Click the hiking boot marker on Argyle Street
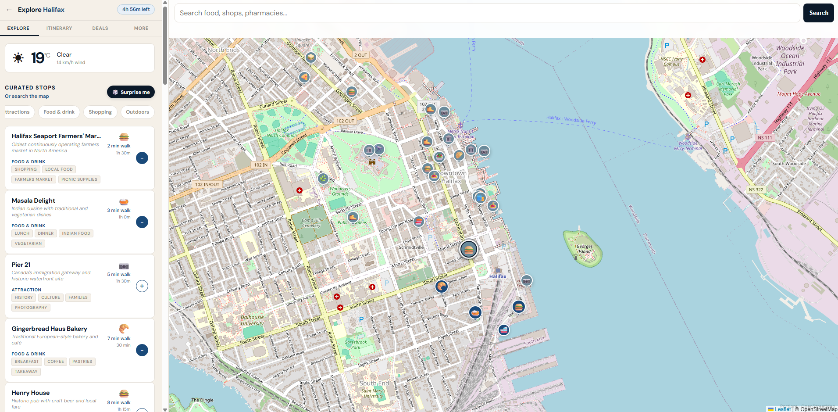838x412 pixels. pos(427,142)
